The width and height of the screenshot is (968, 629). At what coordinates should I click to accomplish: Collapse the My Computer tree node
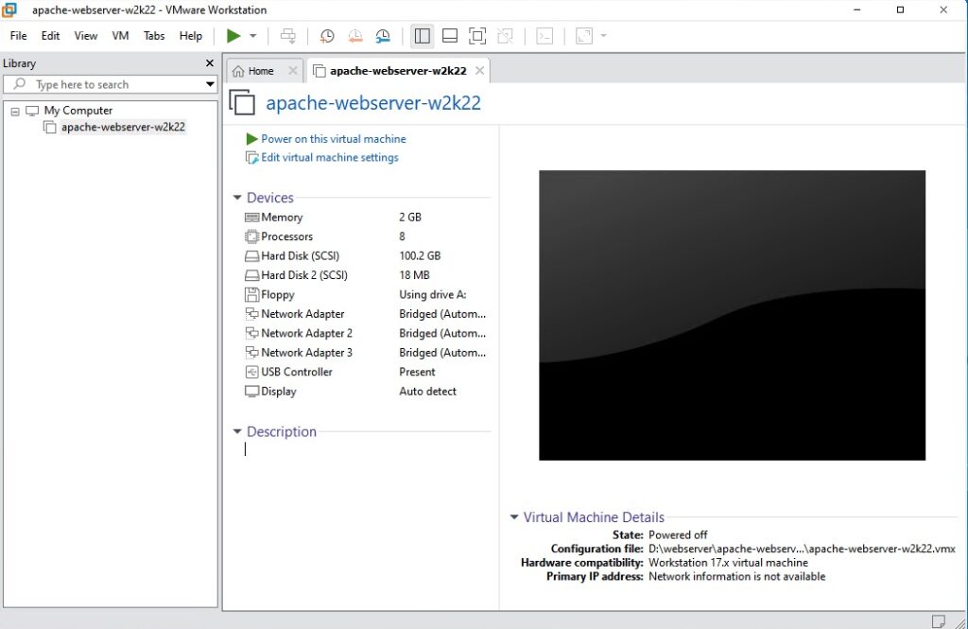(15, 112)
